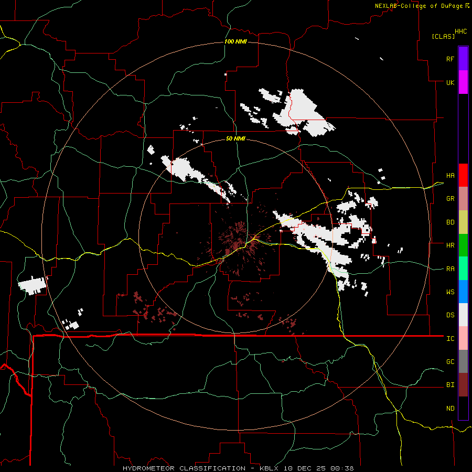Click the KBLX radar site identifier
The height and width of the screenshot is (472, 472).
coord(269,468)
